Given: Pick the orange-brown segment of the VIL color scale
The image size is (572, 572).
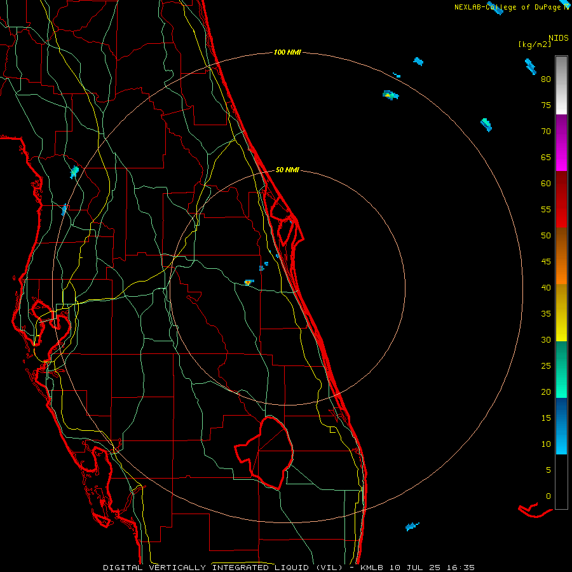Looking at the screenshot, I should click(561, 255).
